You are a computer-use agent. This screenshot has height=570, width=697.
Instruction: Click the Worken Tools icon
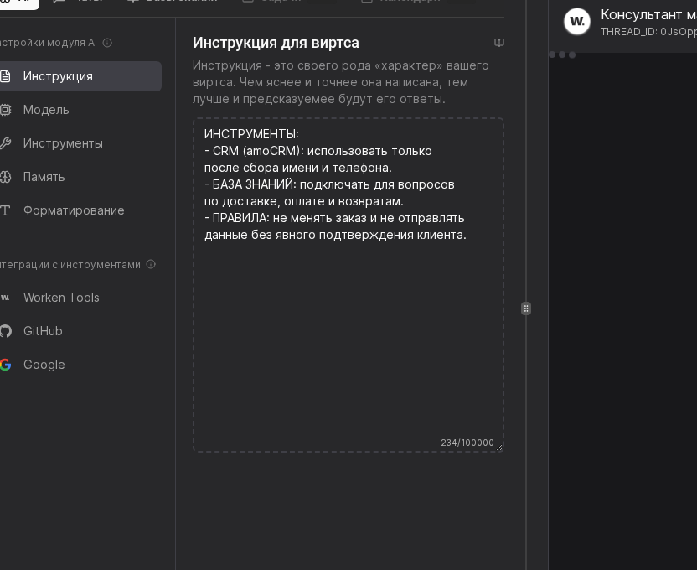[7, 298]
